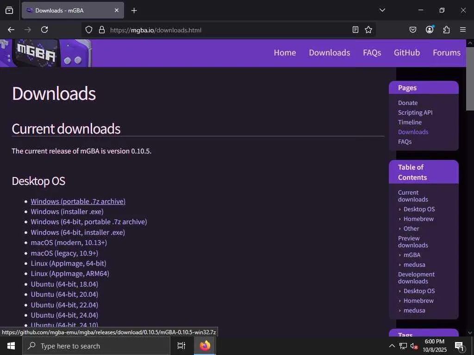Click Ubuntu (64-bit, 18.04) link
This screenshot has height=355, width=474.
[x=64, y=284]
